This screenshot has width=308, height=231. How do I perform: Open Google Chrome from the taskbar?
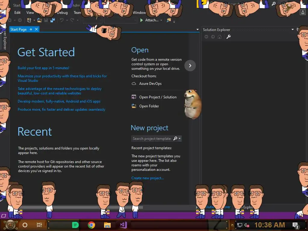(x=91, y=225)
